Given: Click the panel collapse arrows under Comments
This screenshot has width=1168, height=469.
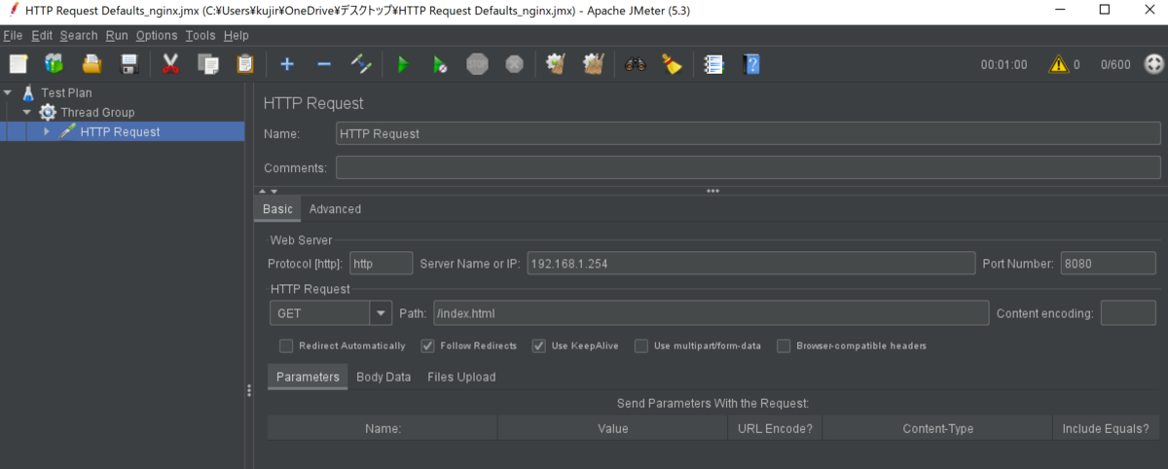Looking at the screenshot, I should (x=269, y=191).
